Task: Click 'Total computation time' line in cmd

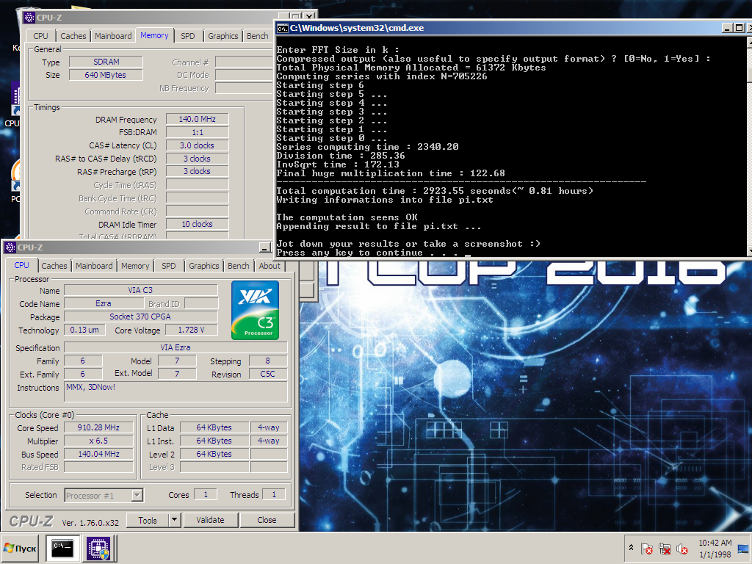Action: [x=435, y=191]
